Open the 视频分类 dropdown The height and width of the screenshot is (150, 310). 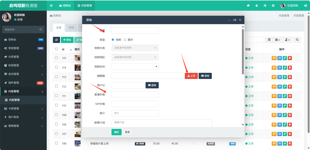(135, 48)
